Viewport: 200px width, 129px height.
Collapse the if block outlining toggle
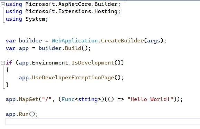pos(3,63)
